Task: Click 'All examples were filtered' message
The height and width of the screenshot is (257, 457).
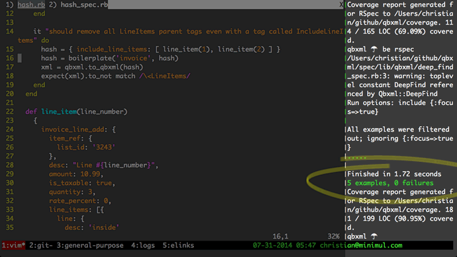Action: coord(398,129)
